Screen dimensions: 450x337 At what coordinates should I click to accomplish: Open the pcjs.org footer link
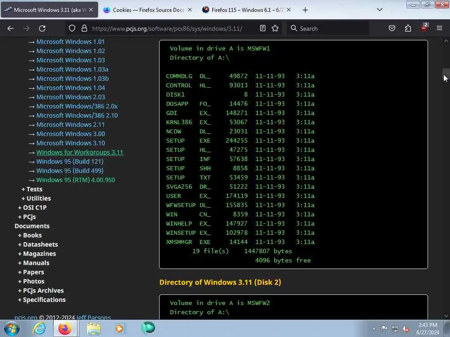[26, 317]
